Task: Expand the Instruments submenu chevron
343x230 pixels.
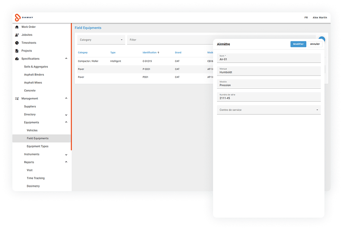Action: 66,155
